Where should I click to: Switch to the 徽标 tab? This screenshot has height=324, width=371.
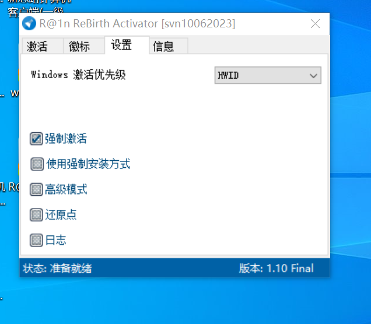(x=84, y=46)
